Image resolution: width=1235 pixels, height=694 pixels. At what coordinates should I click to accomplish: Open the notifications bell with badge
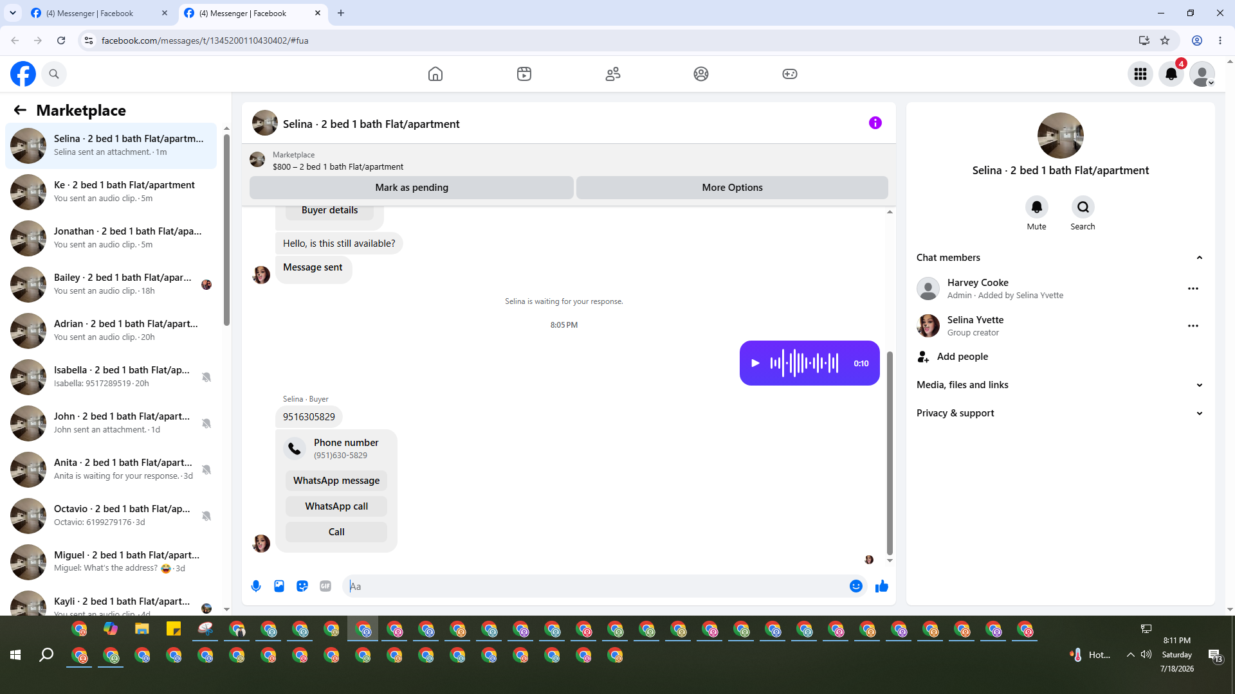point(1171,74)
